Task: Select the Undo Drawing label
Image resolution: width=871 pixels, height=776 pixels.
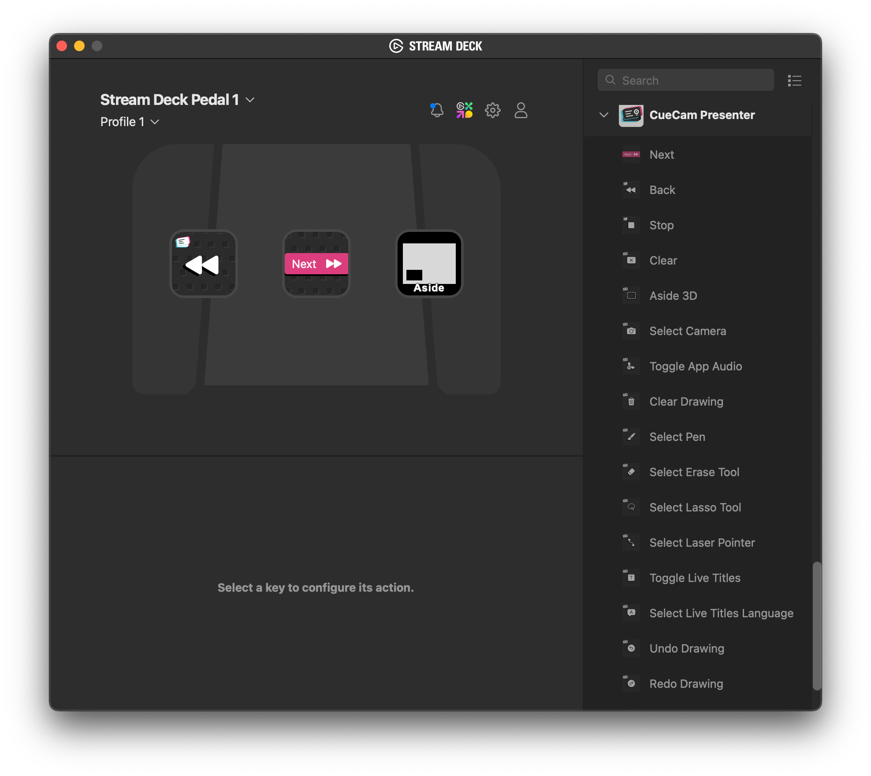Action: [687, 649]
